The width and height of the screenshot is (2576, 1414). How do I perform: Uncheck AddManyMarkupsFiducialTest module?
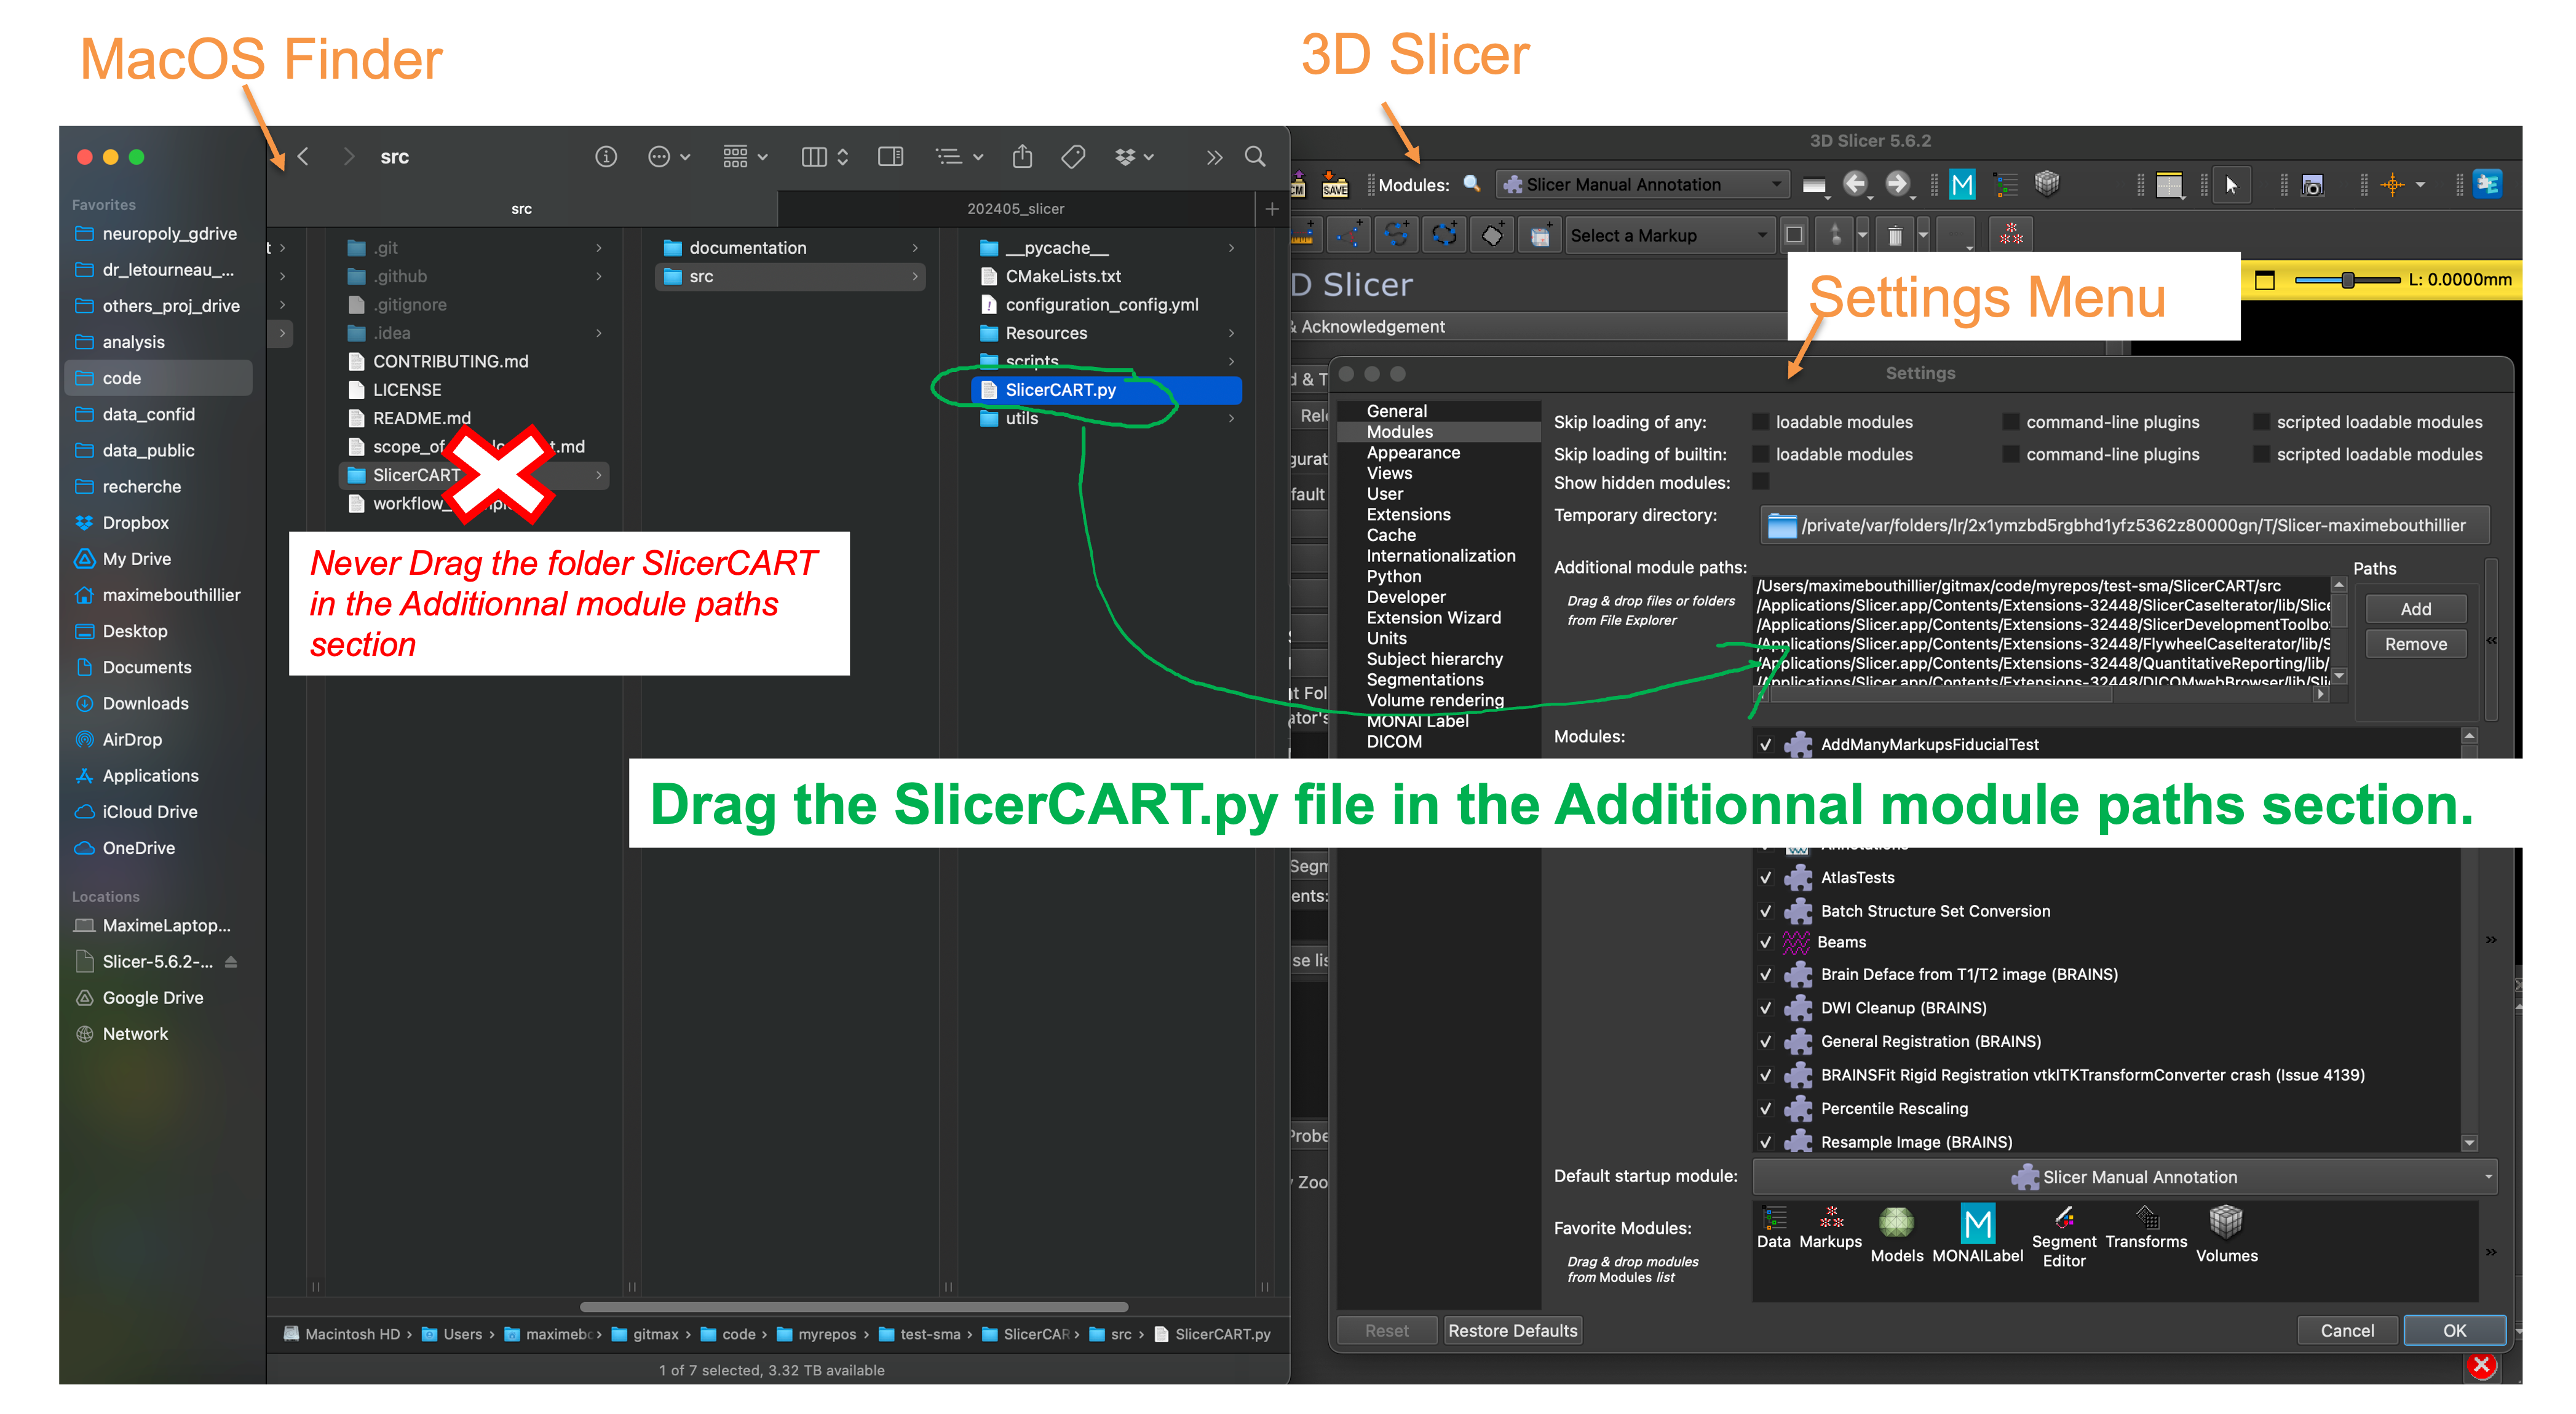tap(1765, 744)
